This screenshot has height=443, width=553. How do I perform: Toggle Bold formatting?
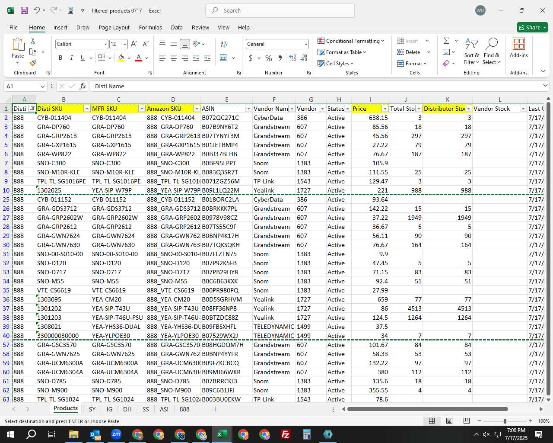pos(60,58)
